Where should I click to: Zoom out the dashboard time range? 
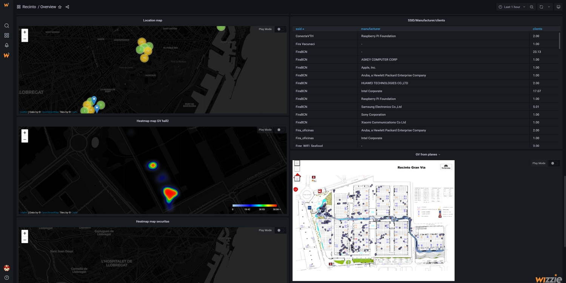tap(532, 7)
